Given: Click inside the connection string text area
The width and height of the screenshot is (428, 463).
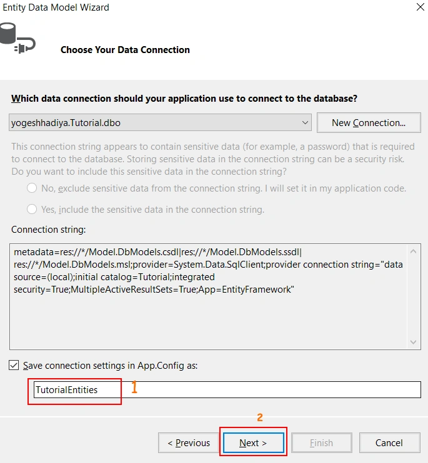Looking at the screenshot, I should (x=209, y=297).
